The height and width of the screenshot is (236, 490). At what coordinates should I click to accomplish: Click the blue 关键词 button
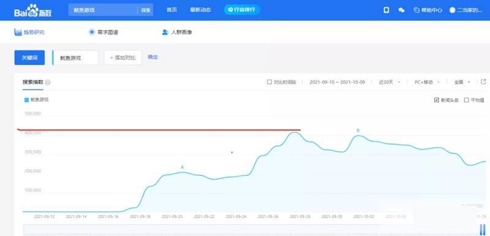29,58
